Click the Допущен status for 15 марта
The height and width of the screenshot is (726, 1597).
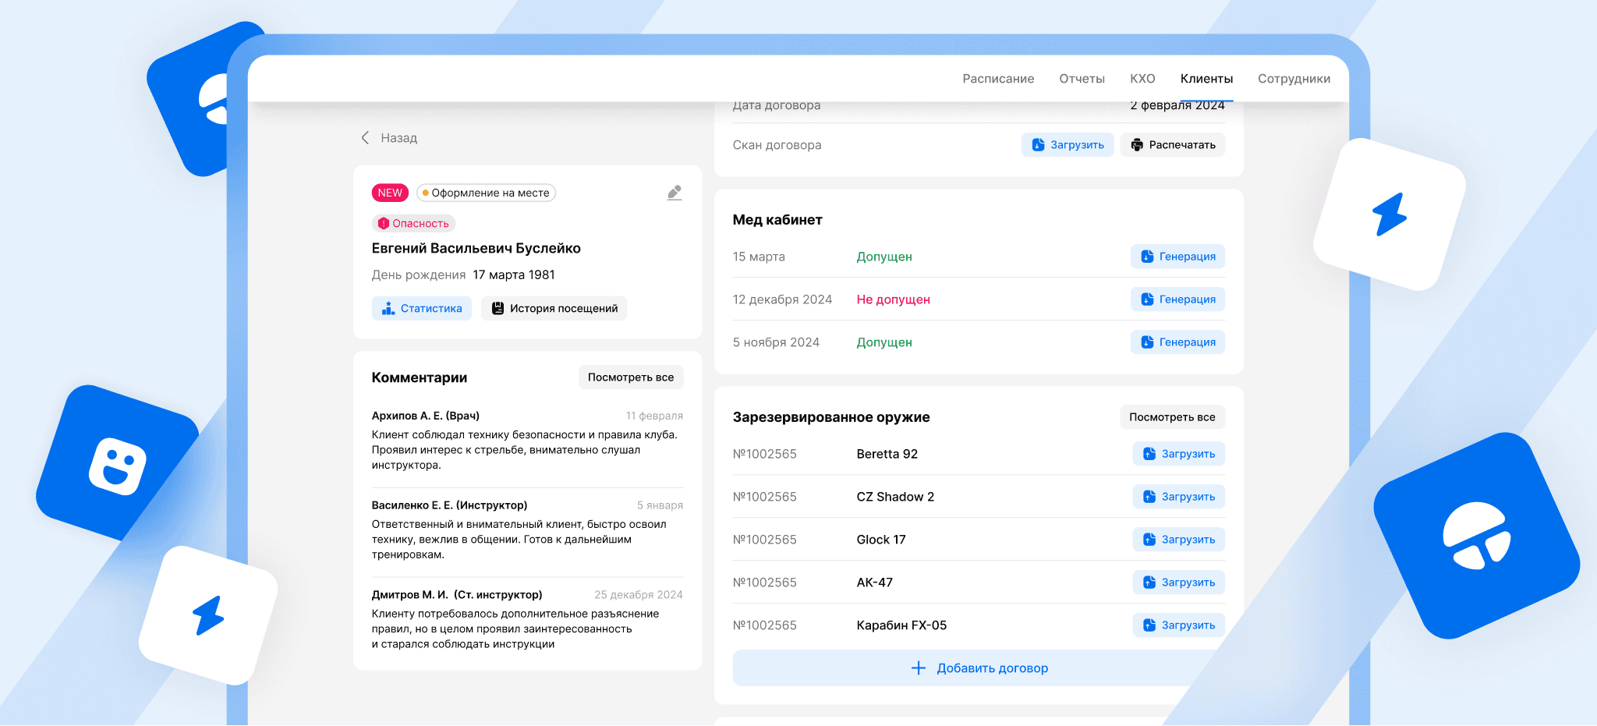pyautogui.click(x=884, y=257)
